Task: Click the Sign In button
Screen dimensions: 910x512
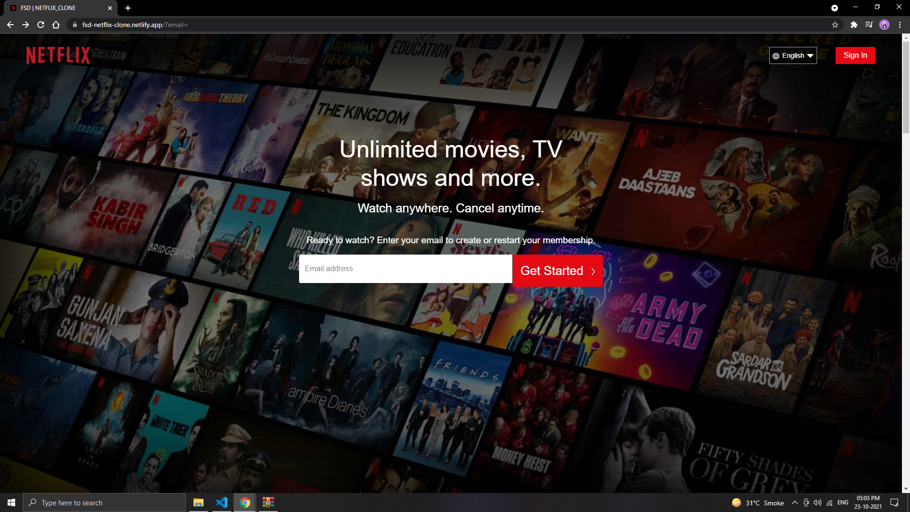Action: pyautogui.click(x=855, y=55)
